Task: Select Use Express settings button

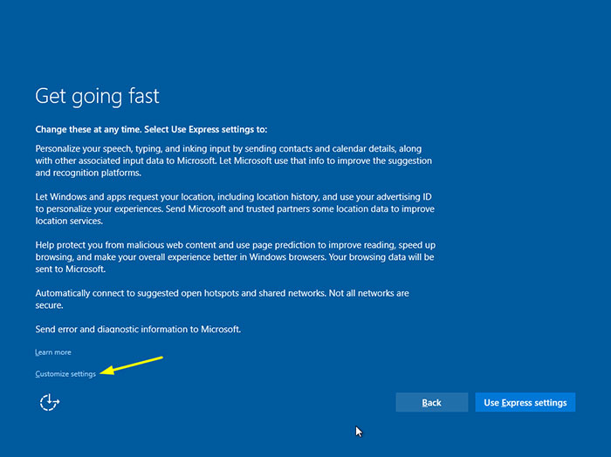Action: click(525, 403)
